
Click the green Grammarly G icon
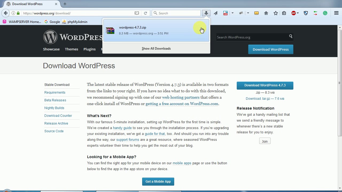(325, 13)
